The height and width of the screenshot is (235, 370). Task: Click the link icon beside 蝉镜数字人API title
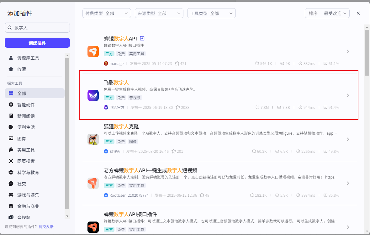142,38
